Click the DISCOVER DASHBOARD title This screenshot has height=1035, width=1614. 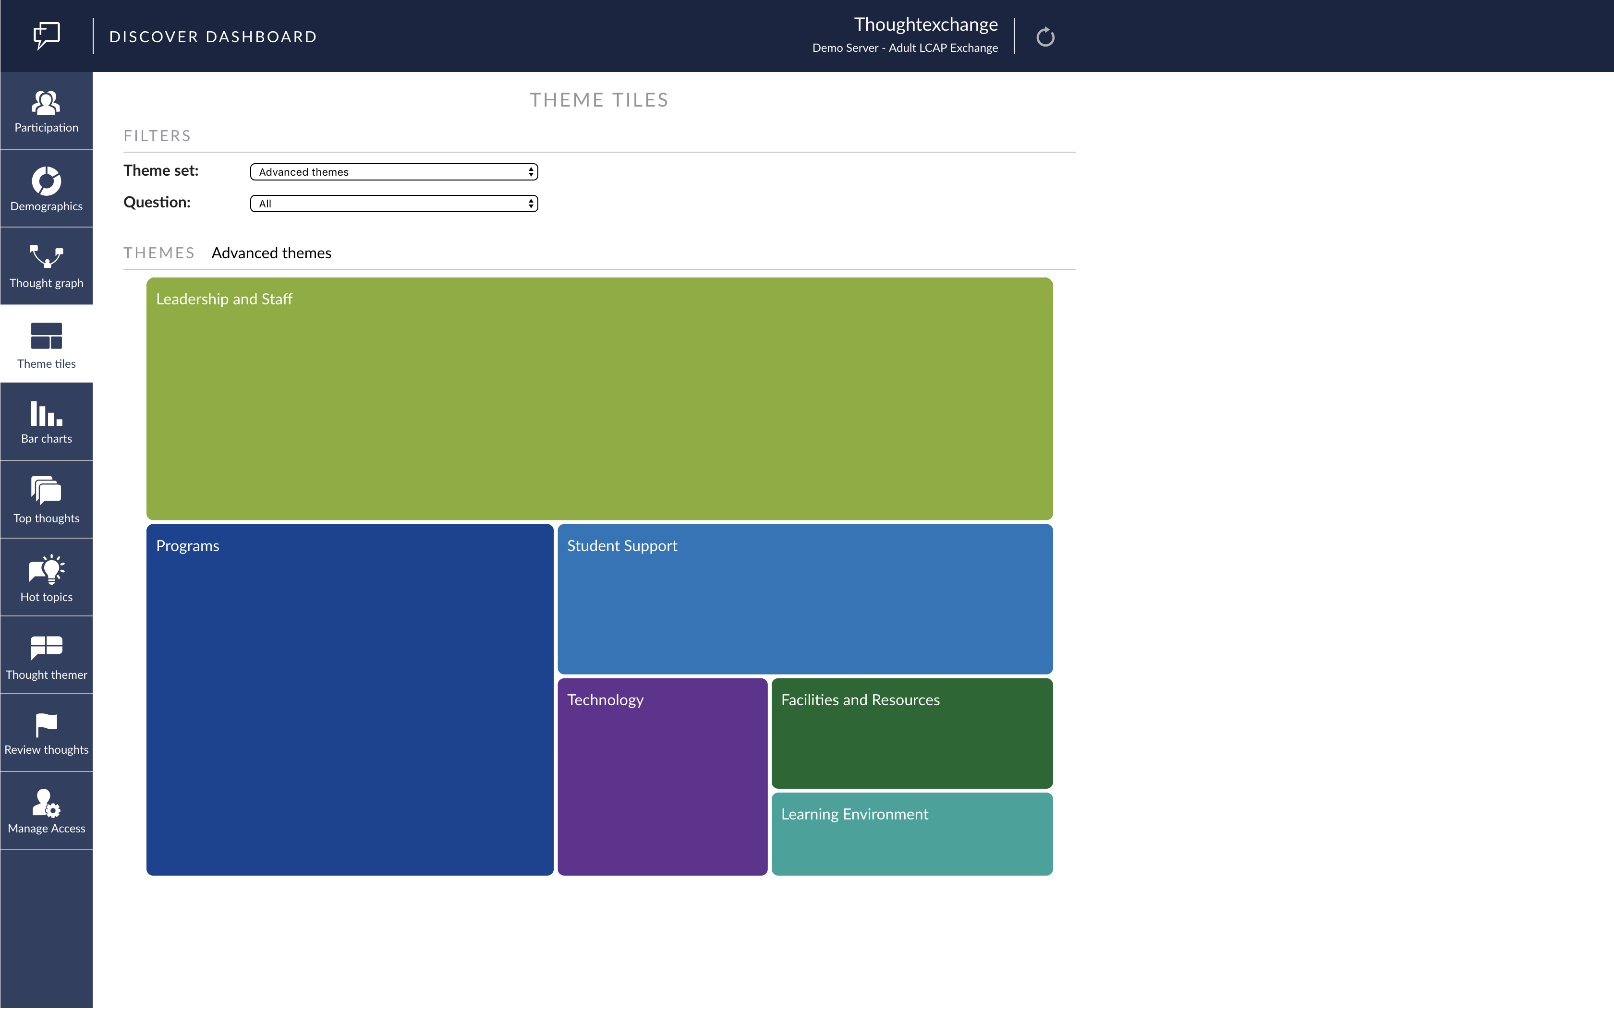coord(213,37)
